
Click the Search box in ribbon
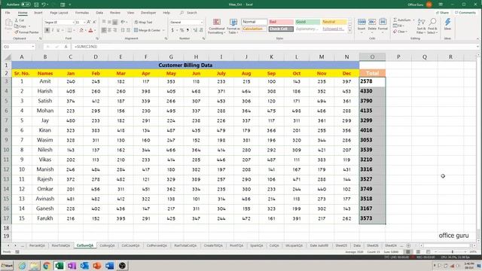pyautogui.click(x=192, y=13)
